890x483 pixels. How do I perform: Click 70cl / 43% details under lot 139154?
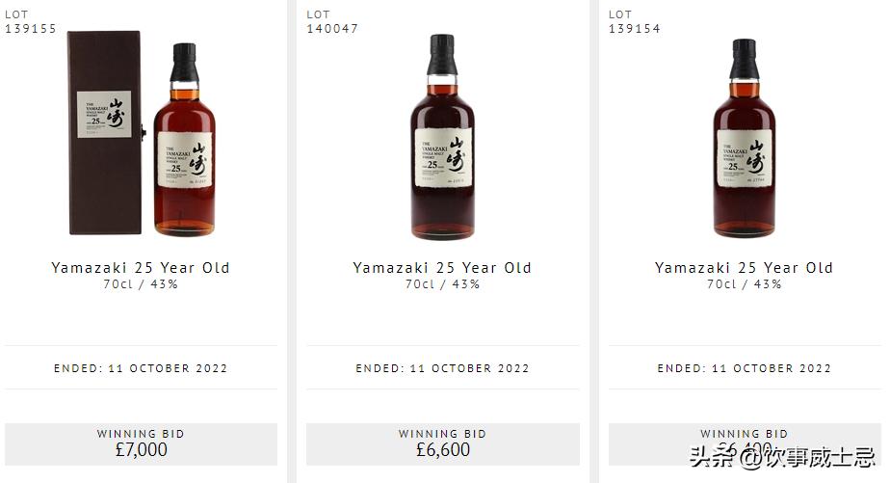(x=745, y=284)
